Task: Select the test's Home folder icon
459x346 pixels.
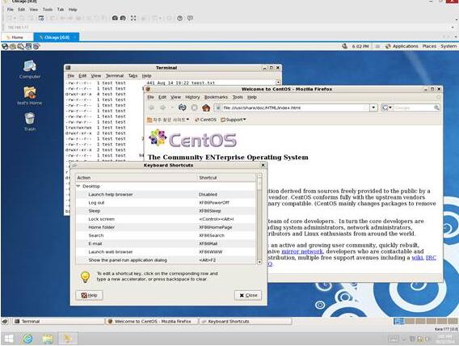Action: coord(30,95)
